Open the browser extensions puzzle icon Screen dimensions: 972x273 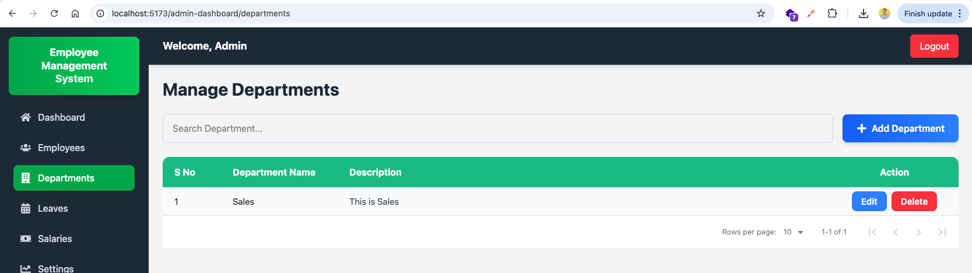832,13
